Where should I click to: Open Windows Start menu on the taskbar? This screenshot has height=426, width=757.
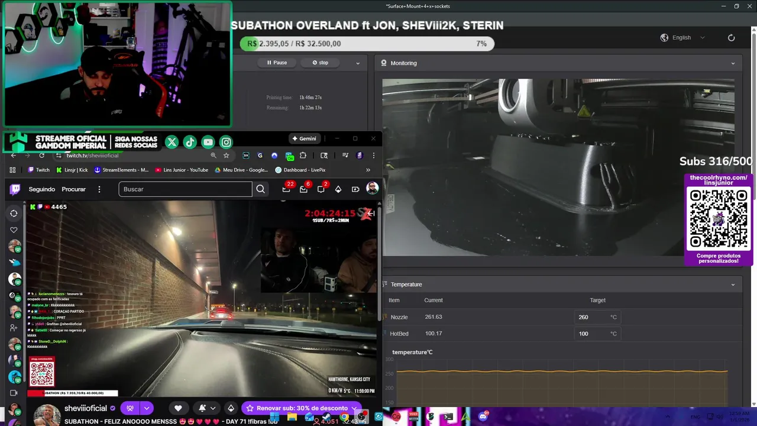point(274,417)
